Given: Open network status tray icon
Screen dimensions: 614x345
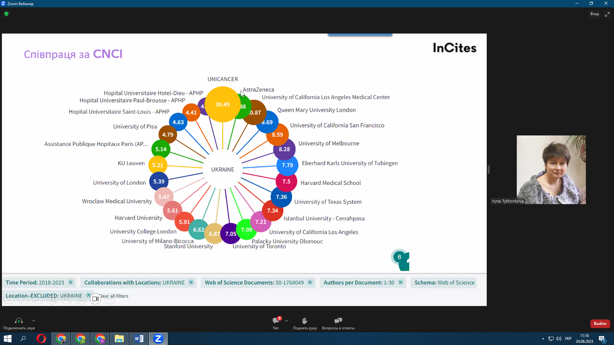Looking at the screenshot, I should coord(551,339).
